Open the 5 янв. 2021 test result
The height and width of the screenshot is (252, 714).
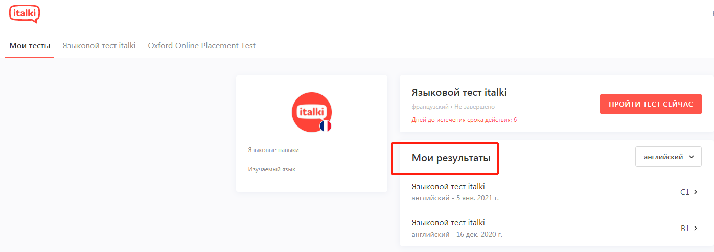(557, 192)
